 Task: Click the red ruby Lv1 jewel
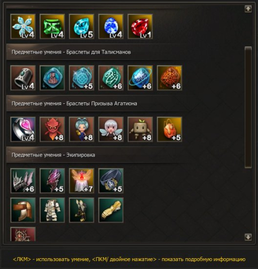click(x=140, y=27)
